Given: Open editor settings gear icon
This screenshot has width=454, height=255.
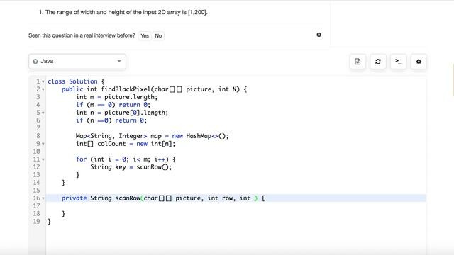Looking at the screenshot, I should 419,62.
